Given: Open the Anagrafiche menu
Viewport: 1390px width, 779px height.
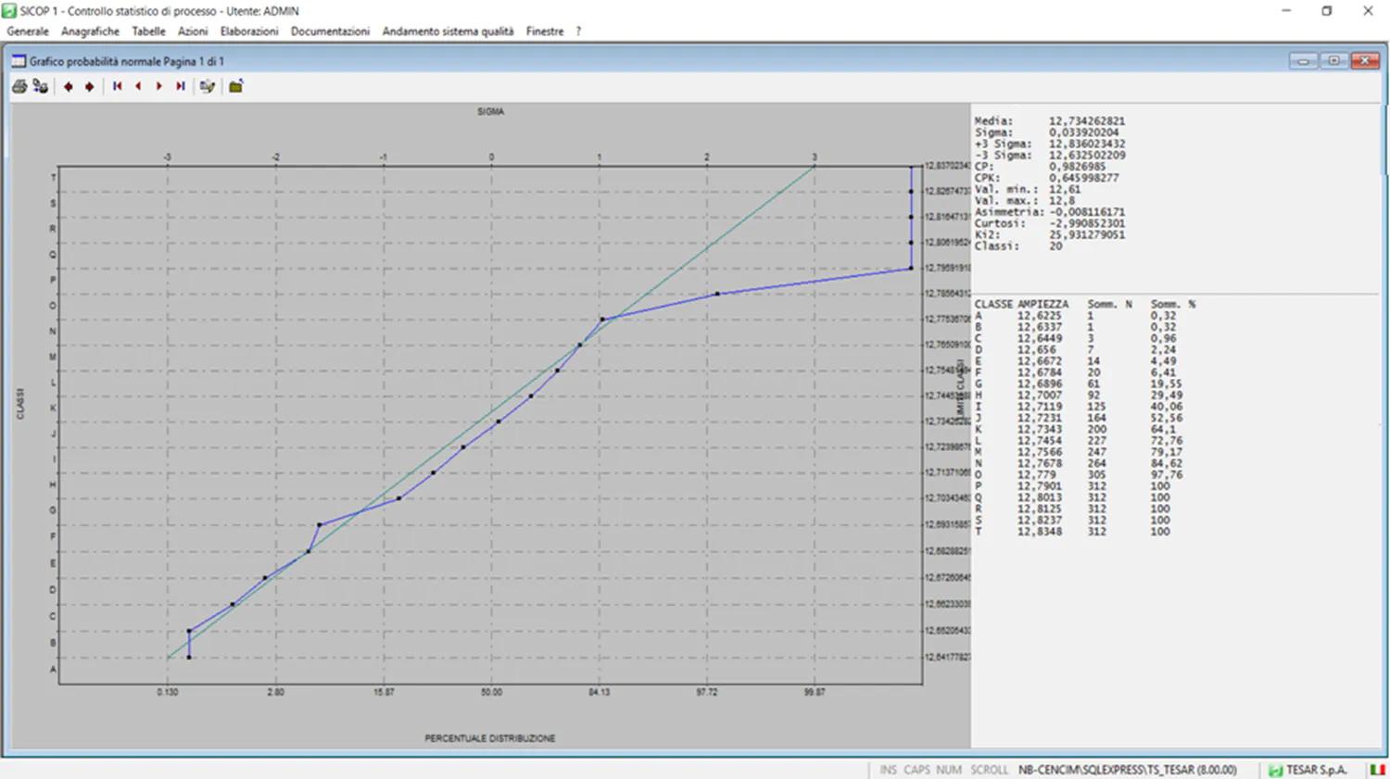Looking at the screenshot, I should (90, 31).
